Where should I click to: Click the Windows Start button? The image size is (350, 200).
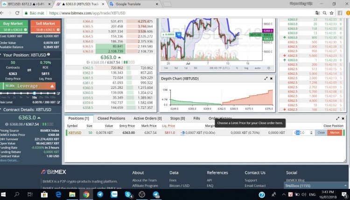(3, 195)
